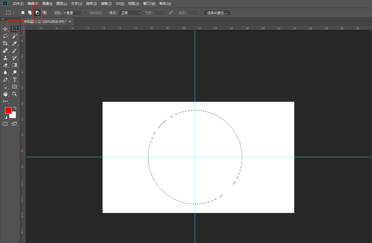This screenshot has height=243, width=372.
Task: Open the 滤镜 menu
Action: tap(106, 4)
